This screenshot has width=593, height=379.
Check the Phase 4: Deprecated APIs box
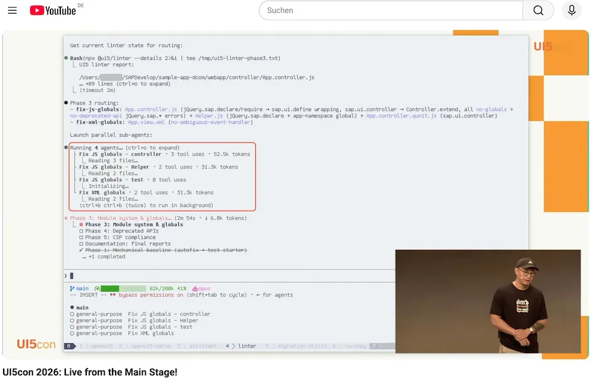pyautogui.click(x=81, y=231)
